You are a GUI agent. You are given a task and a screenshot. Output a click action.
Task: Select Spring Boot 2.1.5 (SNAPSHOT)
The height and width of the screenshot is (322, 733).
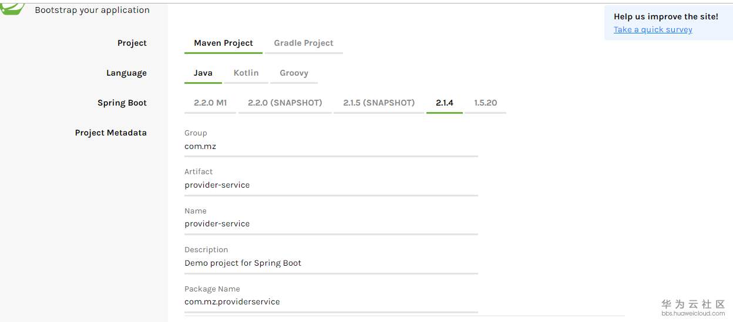379,103
